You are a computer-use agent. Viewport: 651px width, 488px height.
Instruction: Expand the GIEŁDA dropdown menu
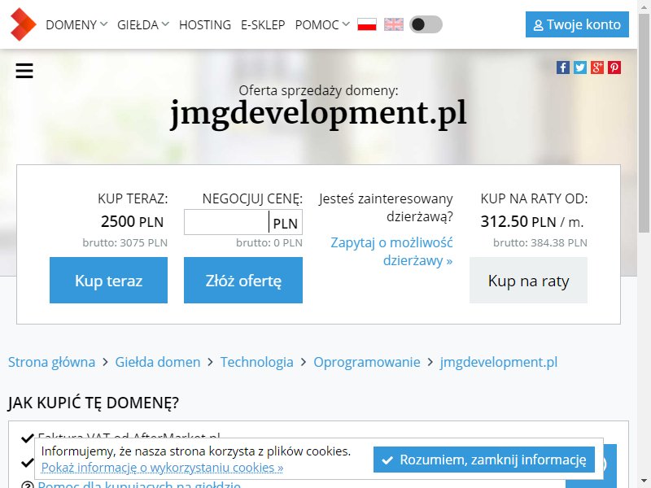coord(143,25)
